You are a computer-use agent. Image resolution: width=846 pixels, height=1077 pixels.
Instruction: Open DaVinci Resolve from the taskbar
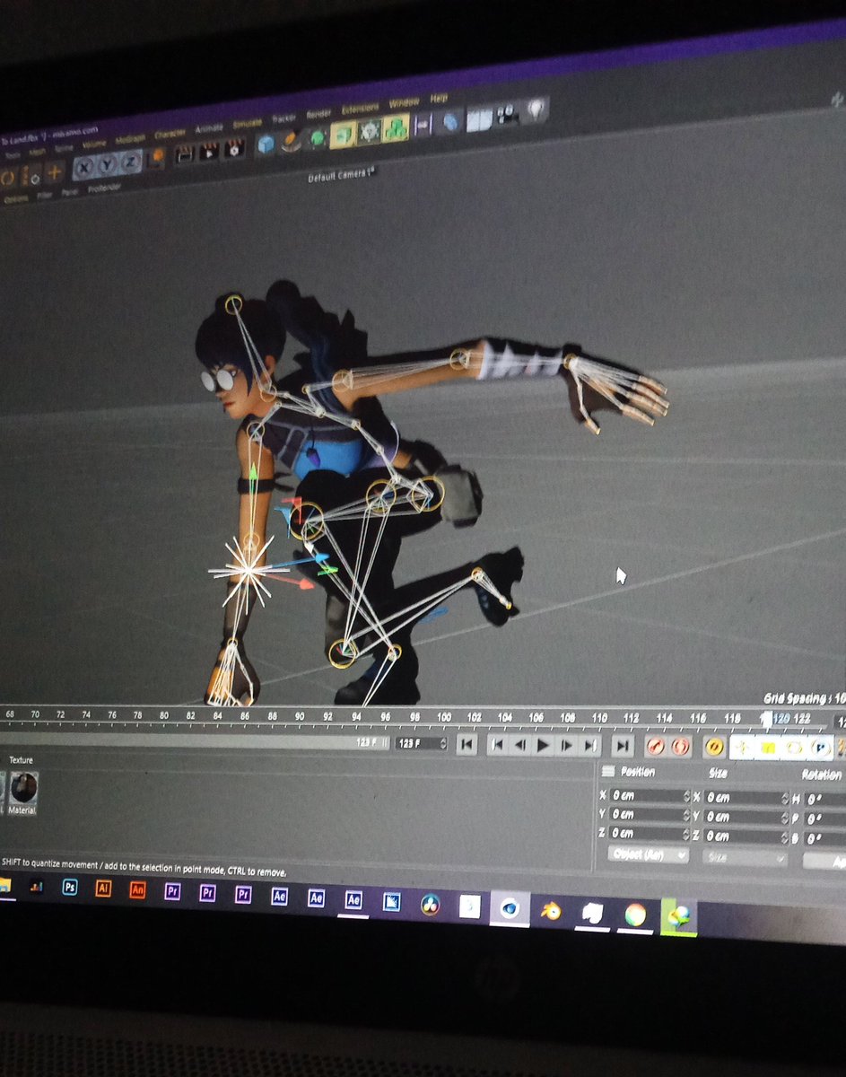430,904
